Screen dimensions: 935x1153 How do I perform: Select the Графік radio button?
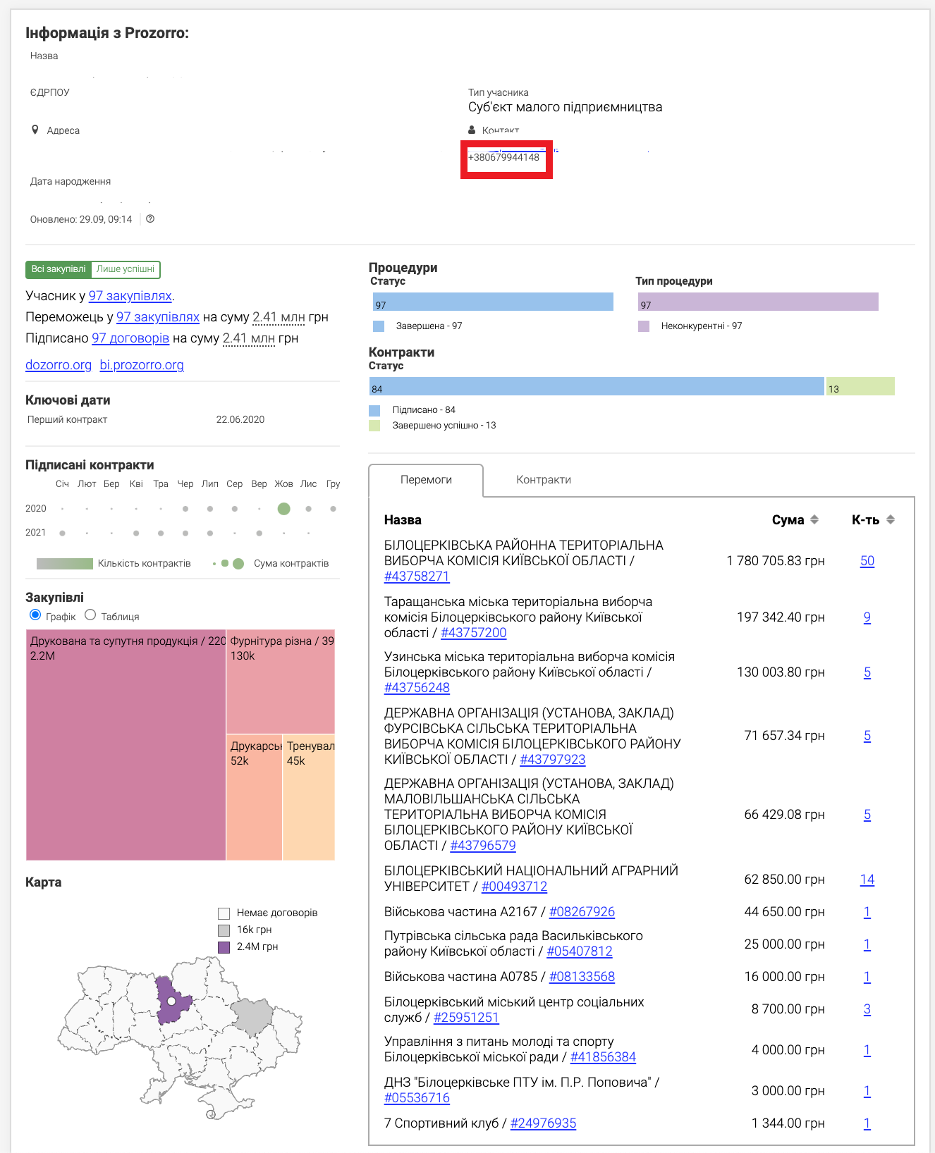35,615
